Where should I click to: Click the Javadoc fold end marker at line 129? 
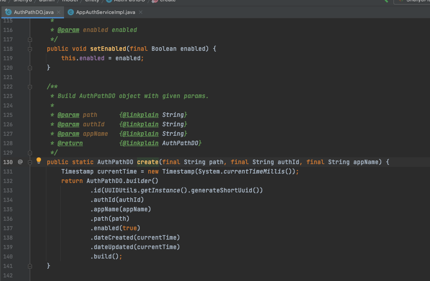[x=30, y=153]
